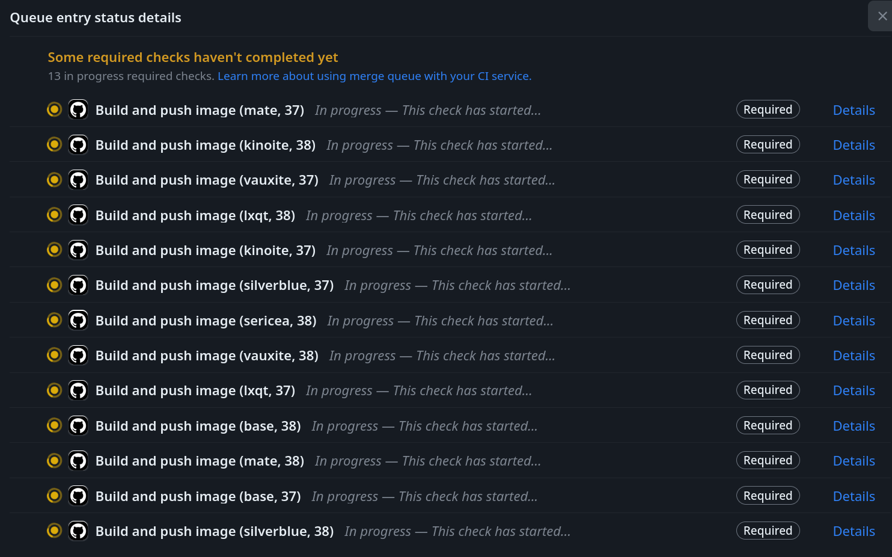Select the in-progress status icon for silverblue 37
The height and width of the screenshot is (557, 892).
pyautogui.click(x=54, y=285)
